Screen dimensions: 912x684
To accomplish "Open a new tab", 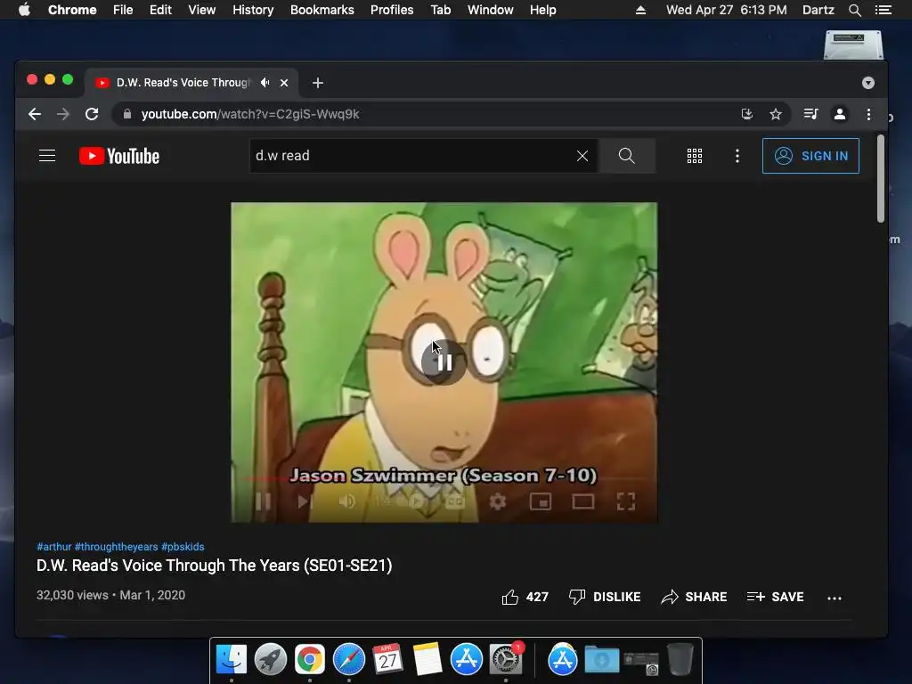I will pyautogui.click(x=318, y=83).
